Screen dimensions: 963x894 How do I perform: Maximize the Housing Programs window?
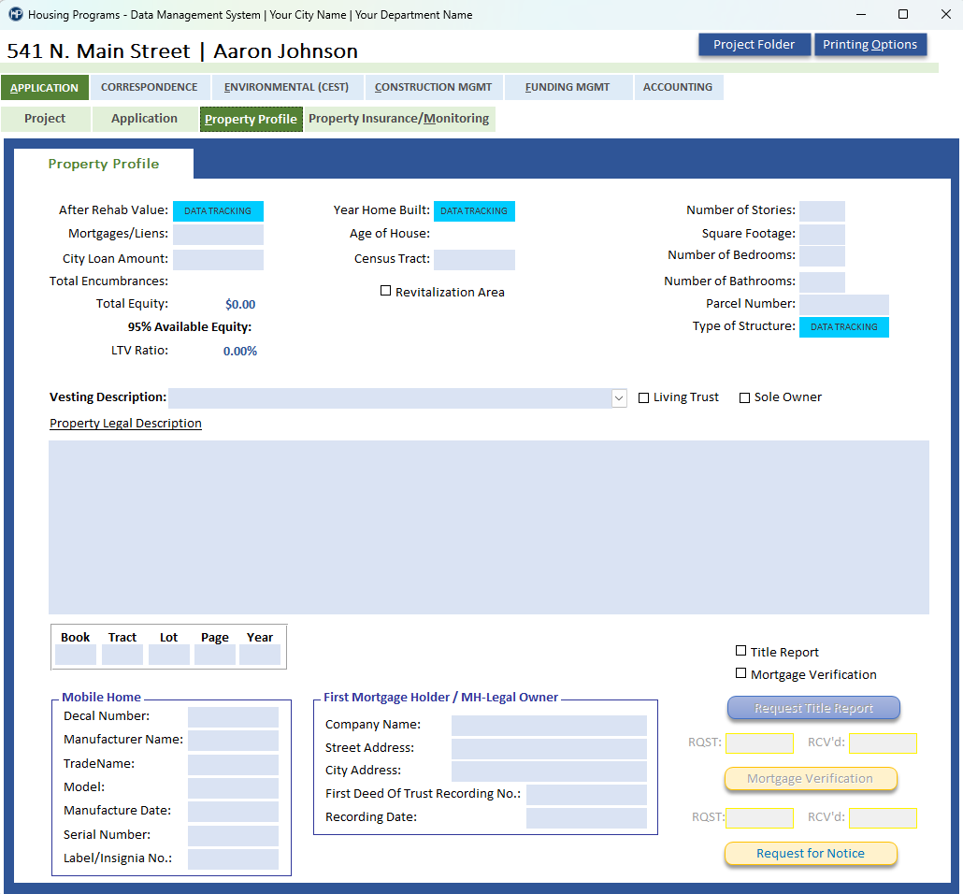point(903,14)
